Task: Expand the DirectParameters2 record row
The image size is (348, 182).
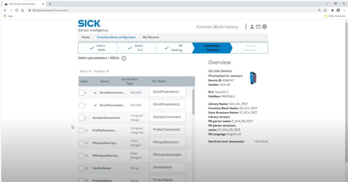Action: (95, 105)
